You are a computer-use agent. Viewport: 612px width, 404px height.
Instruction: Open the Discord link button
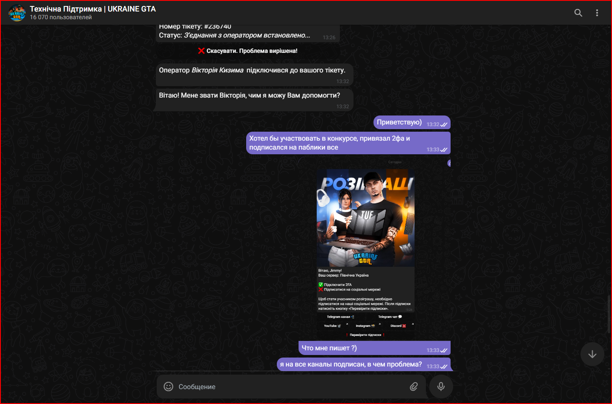pyautogui.click(x=398, y=326)
